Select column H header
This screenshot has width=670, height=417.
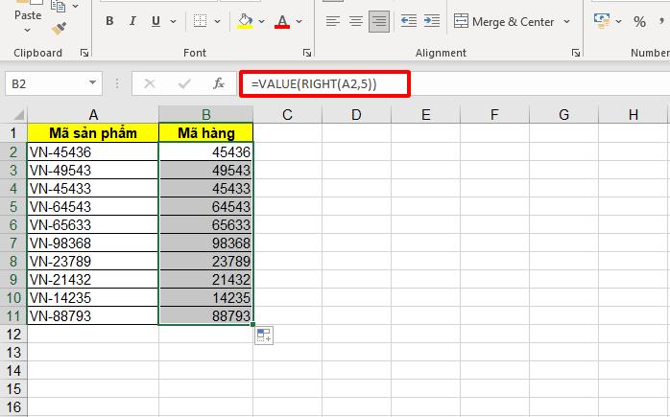point(634,114)
